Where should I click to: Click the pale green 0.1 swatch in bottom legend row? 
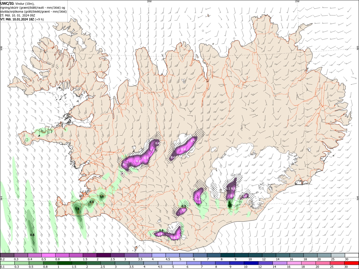point(7,263)
